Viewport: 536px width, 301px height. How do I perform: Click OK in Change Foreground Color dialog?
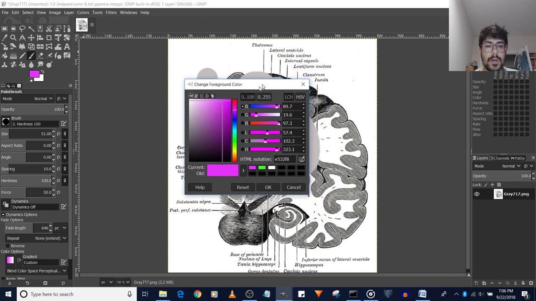pyautogui.click(x=268, y=187)
